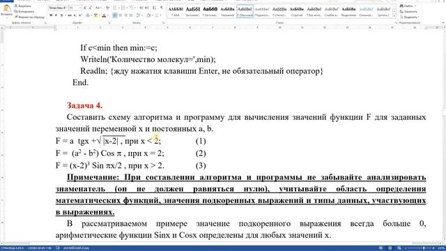Click the tab selector at ruler corner
The height and width of the screenshot is (251, 446).
(x=2, y=28)
